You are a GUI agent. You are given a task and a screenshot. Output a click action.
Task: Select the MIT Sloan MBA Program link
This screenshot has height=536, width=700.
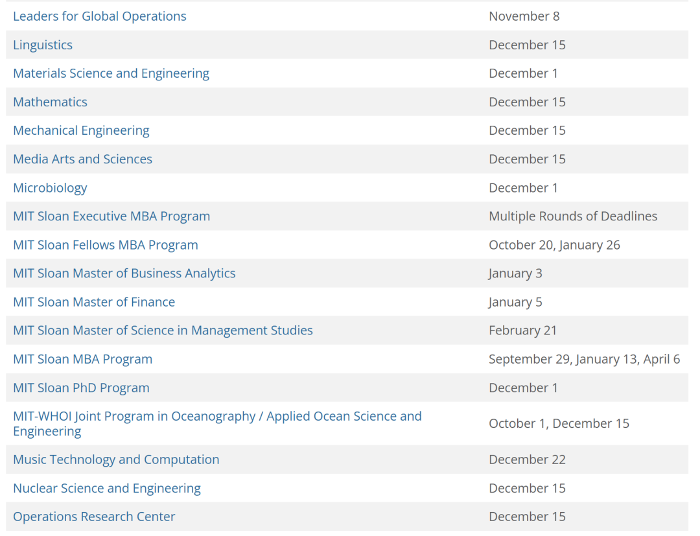coord(82,359)
